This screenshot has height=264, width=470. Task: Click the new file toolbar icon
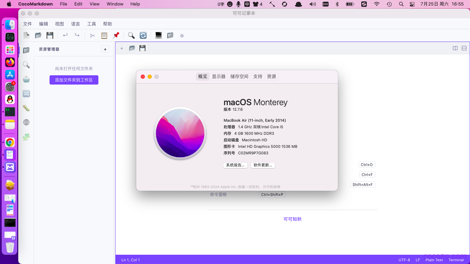(26, 35)
